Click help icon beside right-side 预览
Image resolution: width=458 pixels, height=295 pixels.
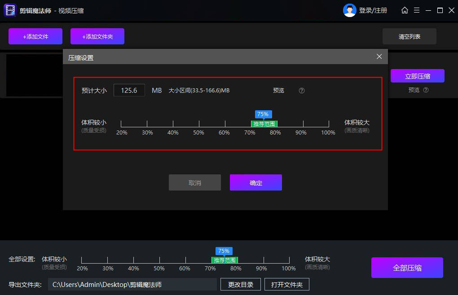(x=426, y=90)
